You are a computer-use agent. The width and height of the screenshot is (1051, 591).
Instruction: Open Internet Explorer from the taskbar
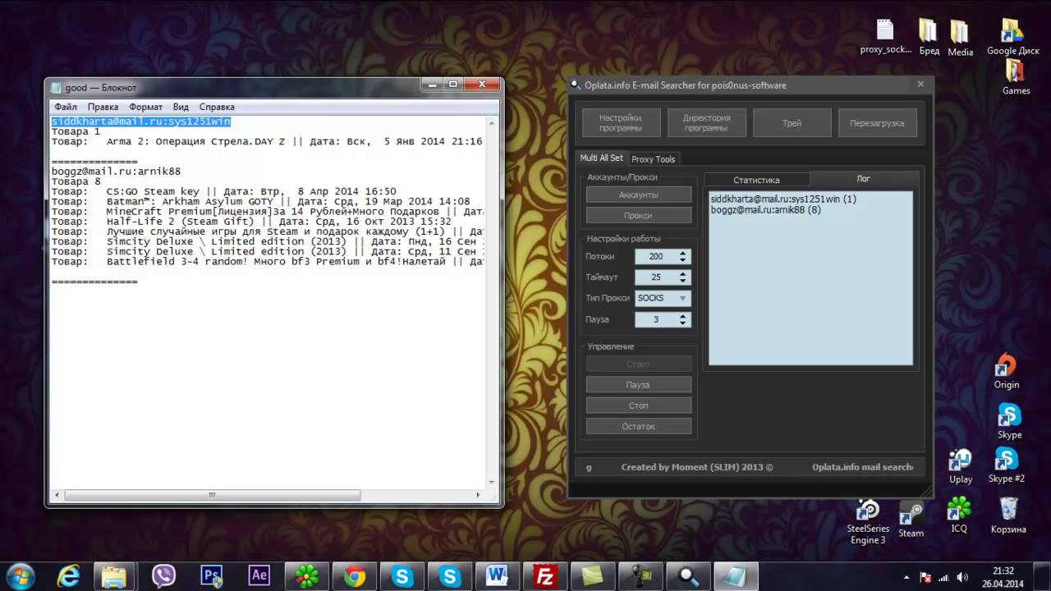click(x=67, y=576)
